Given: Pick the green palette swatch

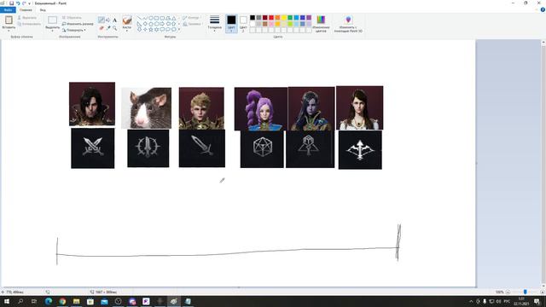Looking at the screenshot, I should click(290, 17).
